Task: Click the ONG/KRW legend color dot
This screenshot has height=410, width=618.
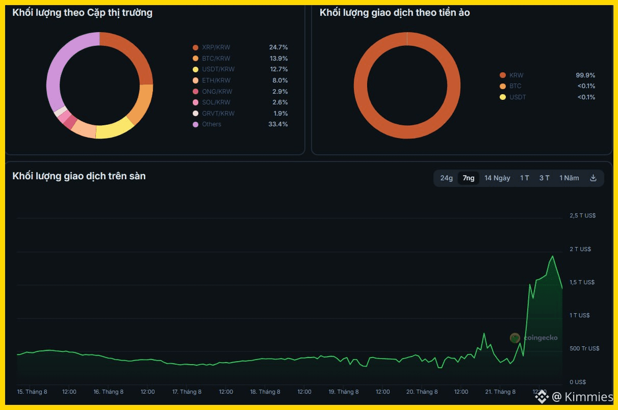Action: (195, 92)
